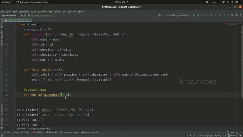Open the Python Console tab
The width and height of the screenshot is (243, 137).
click(x=90, y=132)
